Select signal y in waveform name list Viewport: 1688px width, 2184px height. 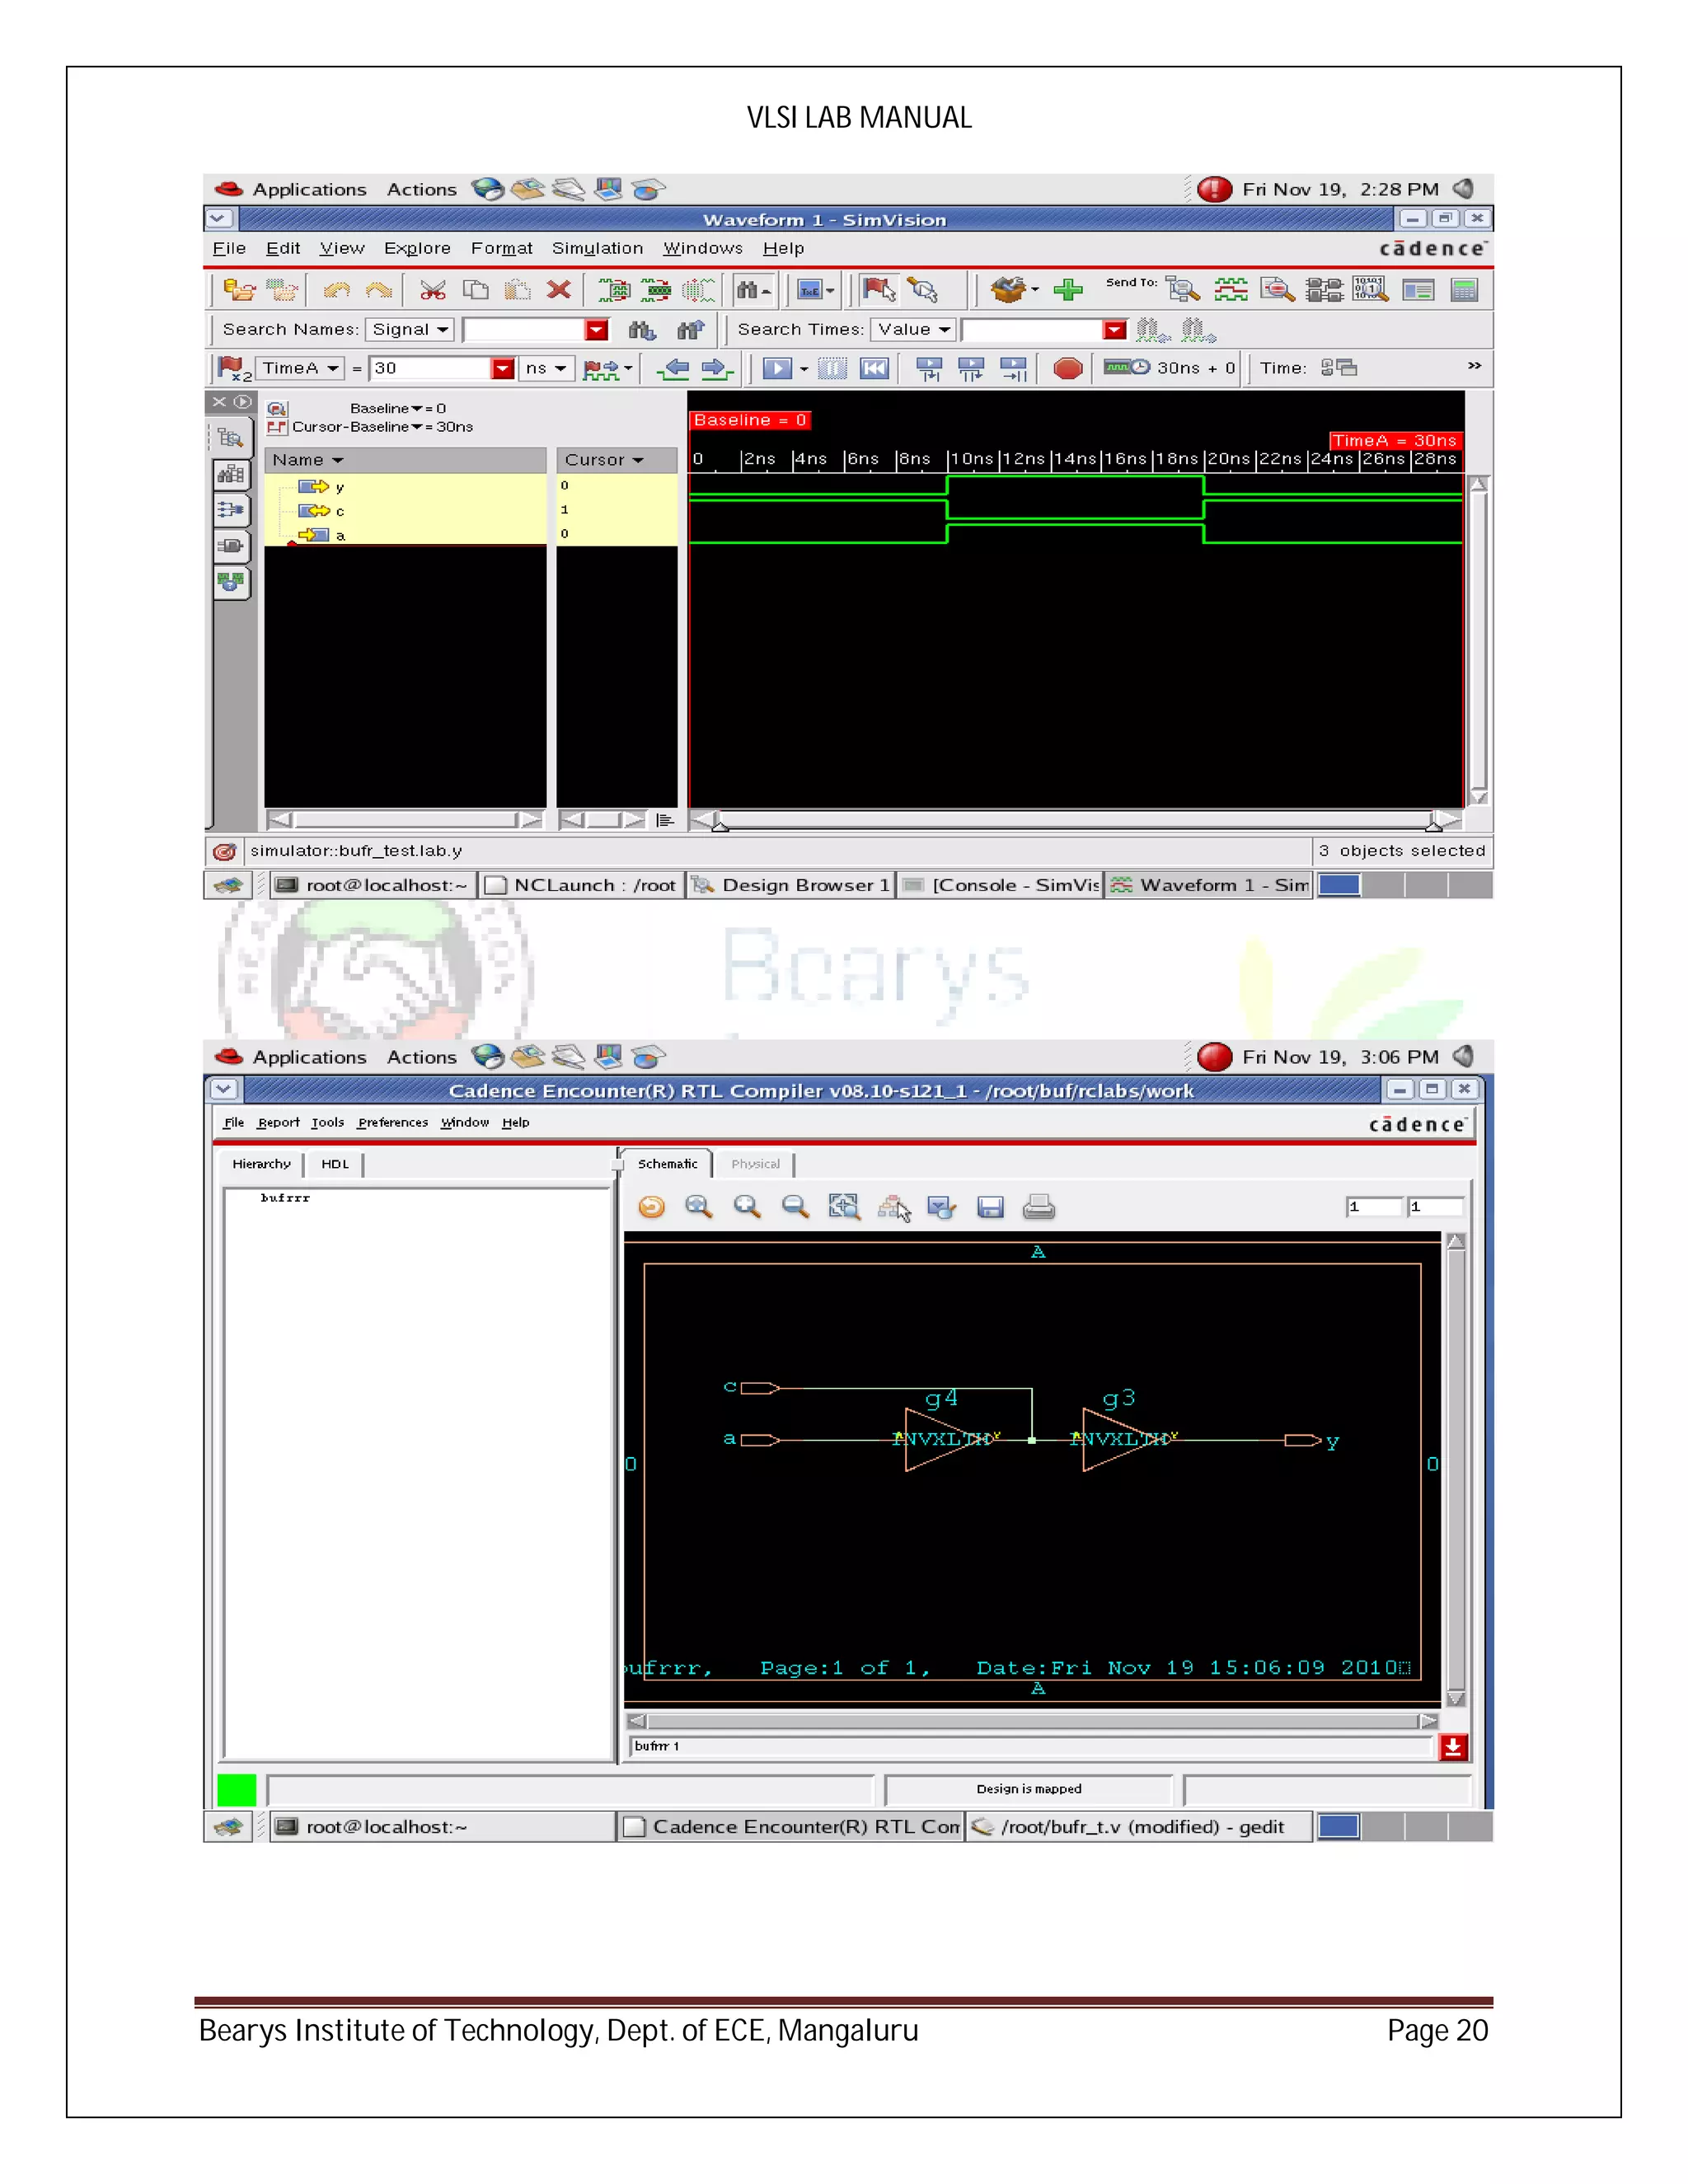pos(339,487)
